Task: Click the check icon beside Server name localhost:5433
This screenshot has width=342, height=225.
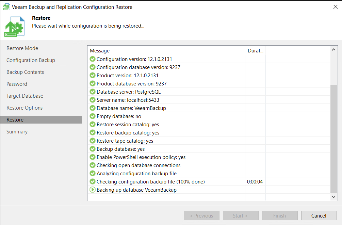Action: pos(93,100)
